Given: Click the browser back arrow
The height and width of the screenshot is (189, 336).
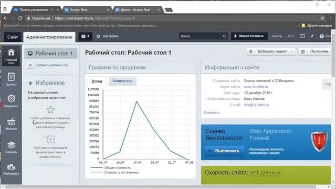Looking at the screenshot, I should pyautogui.click(x=6, y=18).
